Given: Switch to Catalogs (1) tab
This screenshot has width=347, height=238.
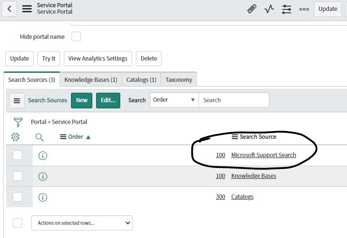Looking at the screenshot, I should tap(141, 79).
